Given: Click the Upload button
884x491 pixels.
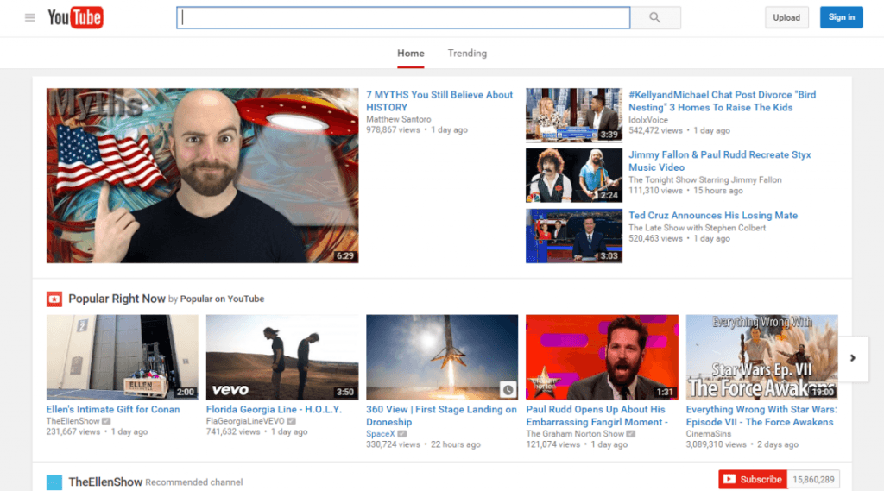Looking at the screenshot, I should click(x=786, y=17).
